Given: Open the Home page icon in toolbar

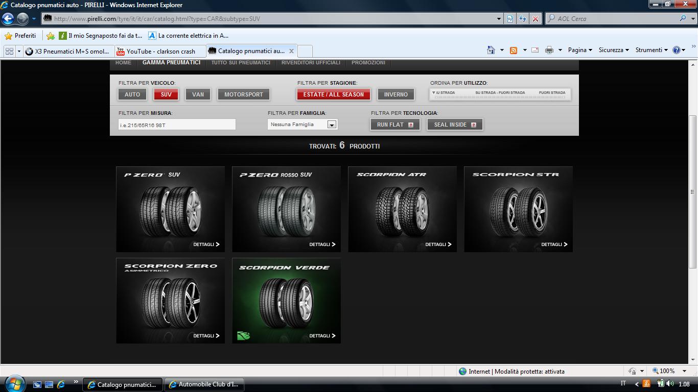Looking at the screenshot, I should pos(491,50).
